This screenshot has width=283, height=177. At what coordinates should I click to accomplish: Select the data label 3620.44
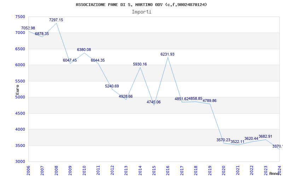252,138
